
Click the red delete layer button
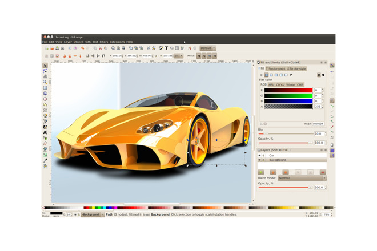[x=323, y=172]
